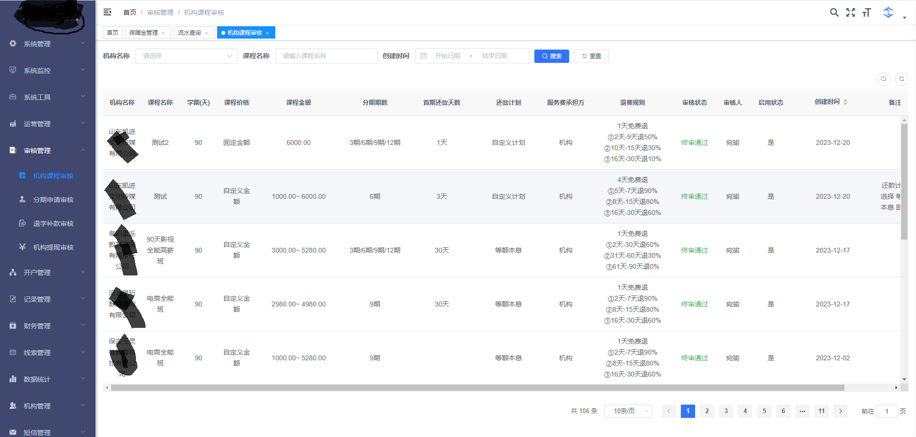
Task: Click the horizontal scrollbar right arrow
Action: coord(896,387)
